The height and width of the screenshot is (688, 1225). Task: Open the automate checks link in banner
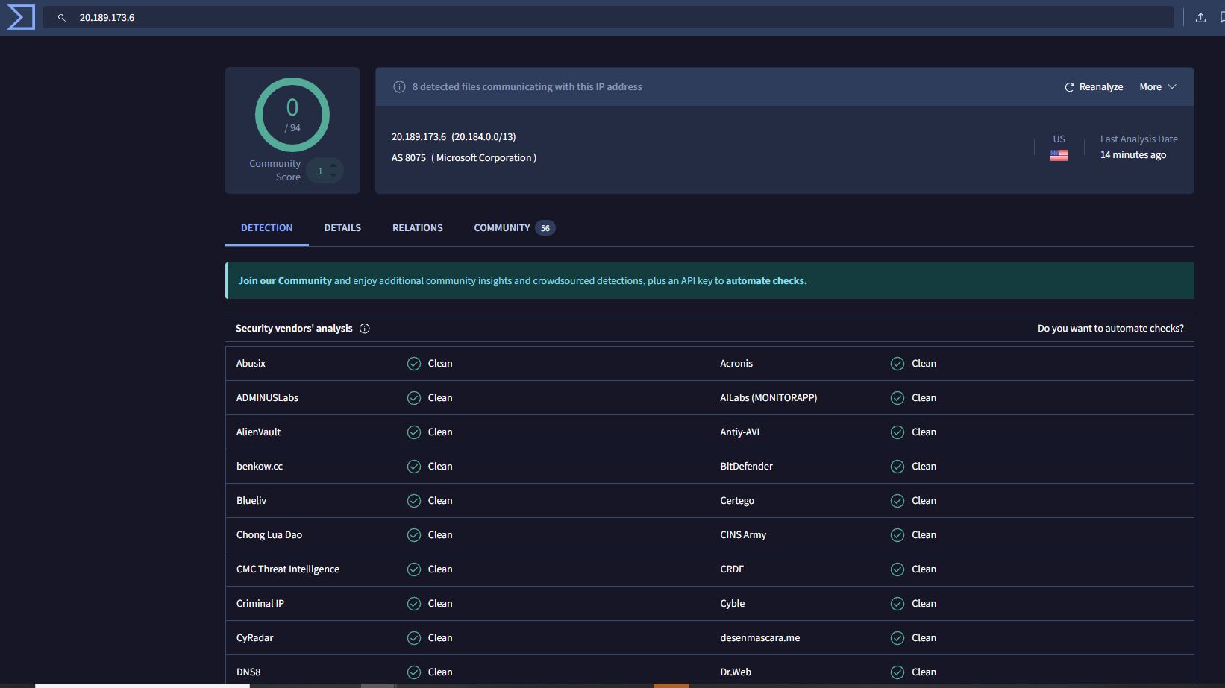765,281
